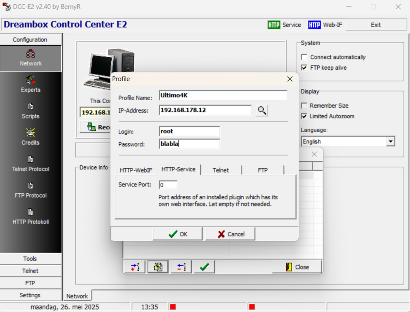The height and width of the screenshot is (312, 410).
Task: Click the magnifier to search for IP address
Action: point(261,110)
